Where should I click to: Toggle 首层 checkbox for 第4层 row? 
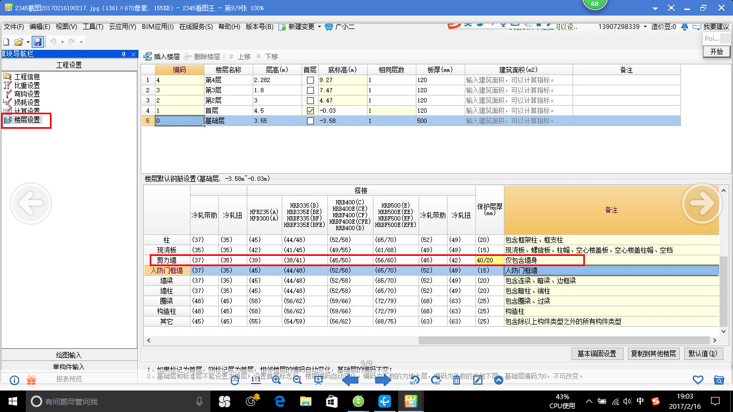[x=310, y=80]
